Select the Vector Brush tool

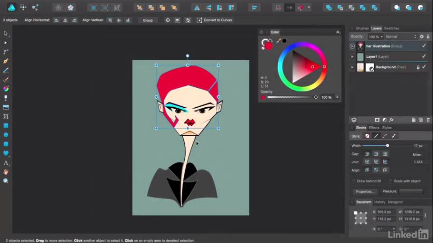click(6, 80)
